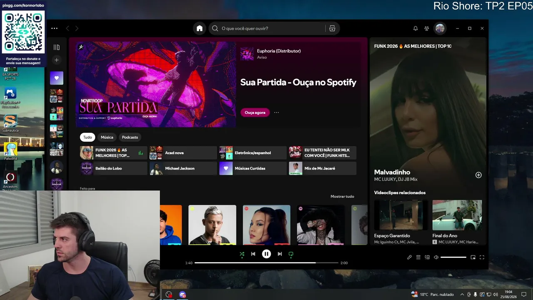This screenshot has height=300, width=533.
Task: Open the Michael Jackson tile
Action: (x=183, y=168)
